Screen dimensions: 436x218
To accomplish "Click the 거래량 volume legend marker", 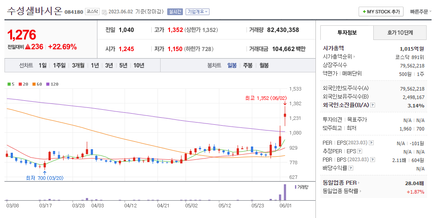I will [295, 187].
